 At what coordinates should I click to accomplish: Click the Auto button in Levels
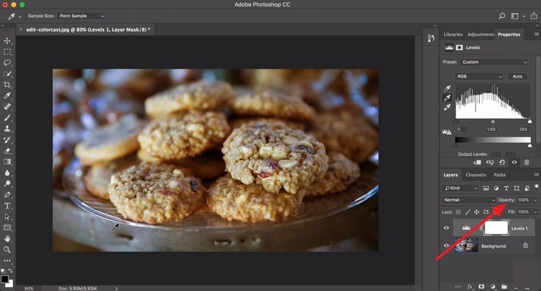517,76
